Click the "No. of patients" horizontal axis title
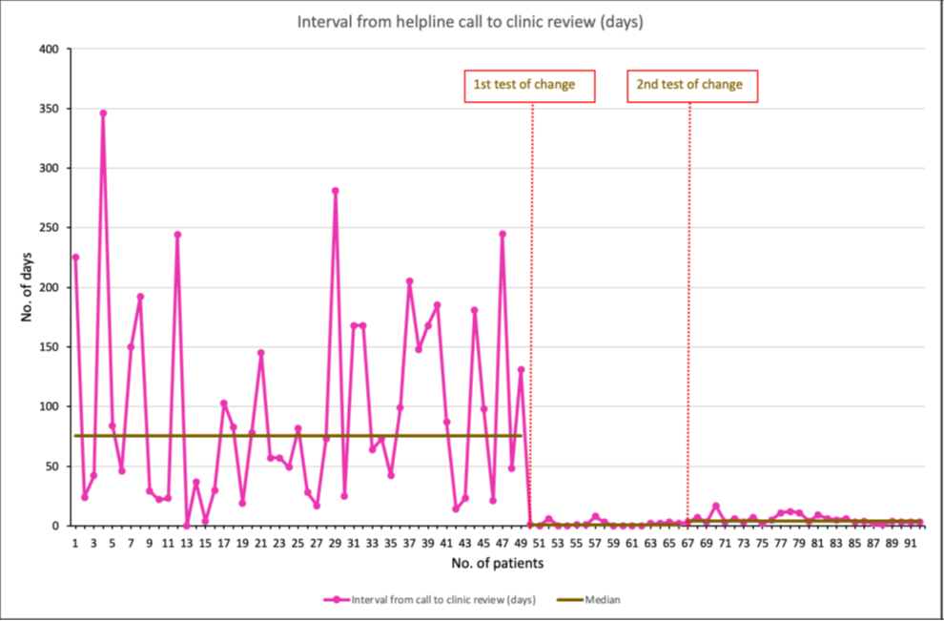Viewport: 944px width, 621px height. (x=497, y=564)
